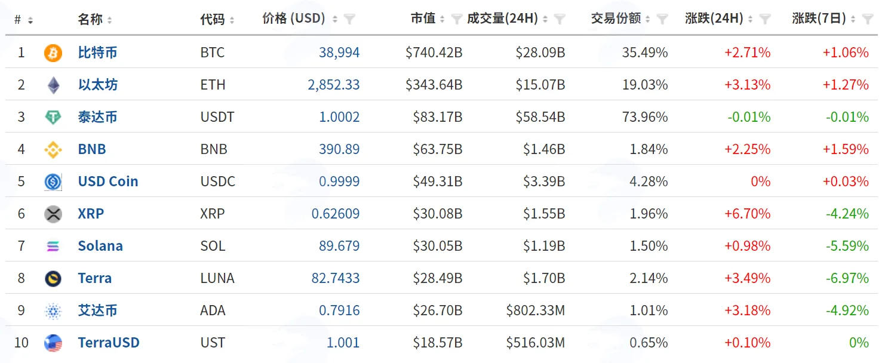
Task: Click the Ethereum price 2,852.33
Action: [x=334, y=85]
